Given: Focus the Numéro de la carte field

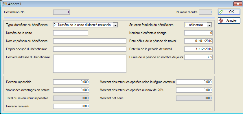Looking at the screenshot, I should pos(71,33).
